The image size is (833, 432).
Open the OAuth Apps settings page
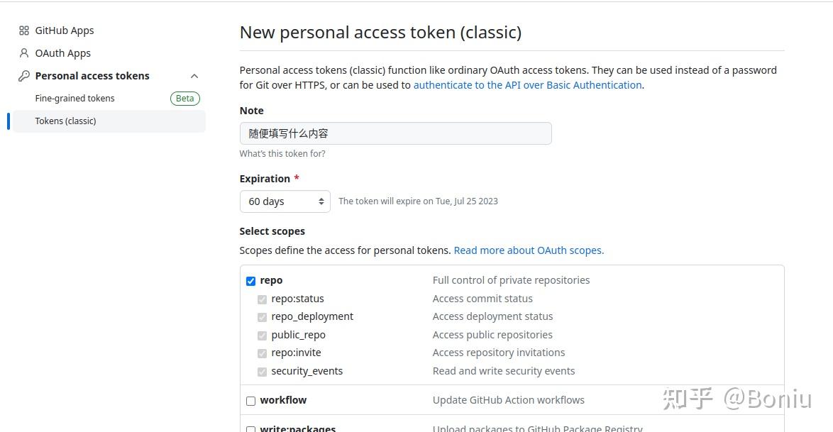click(64, 53)
